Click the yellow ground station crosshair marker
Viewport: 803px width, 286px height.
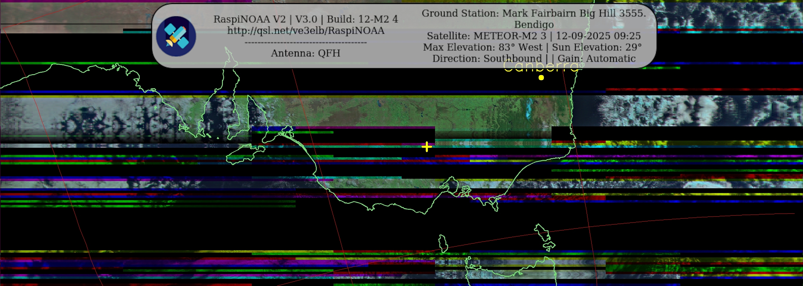coord(426,147)
